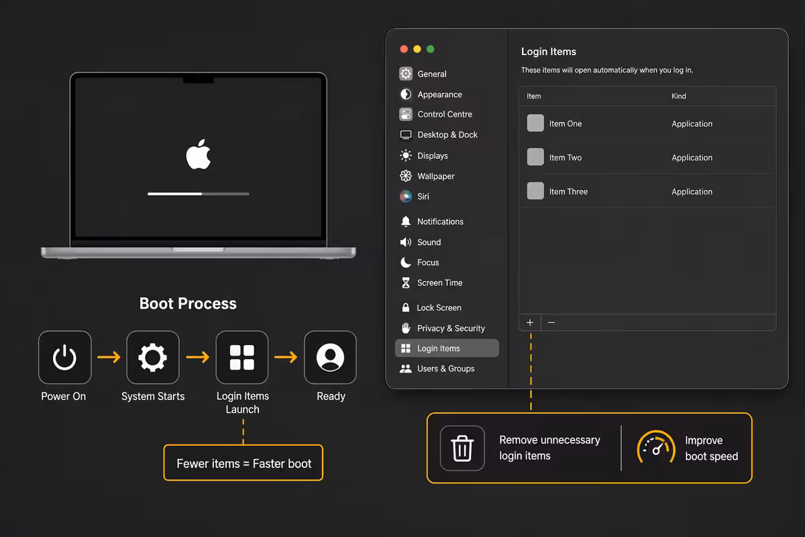
Task: Open Privacy & Security hand icon
Action: pos(405,328)
